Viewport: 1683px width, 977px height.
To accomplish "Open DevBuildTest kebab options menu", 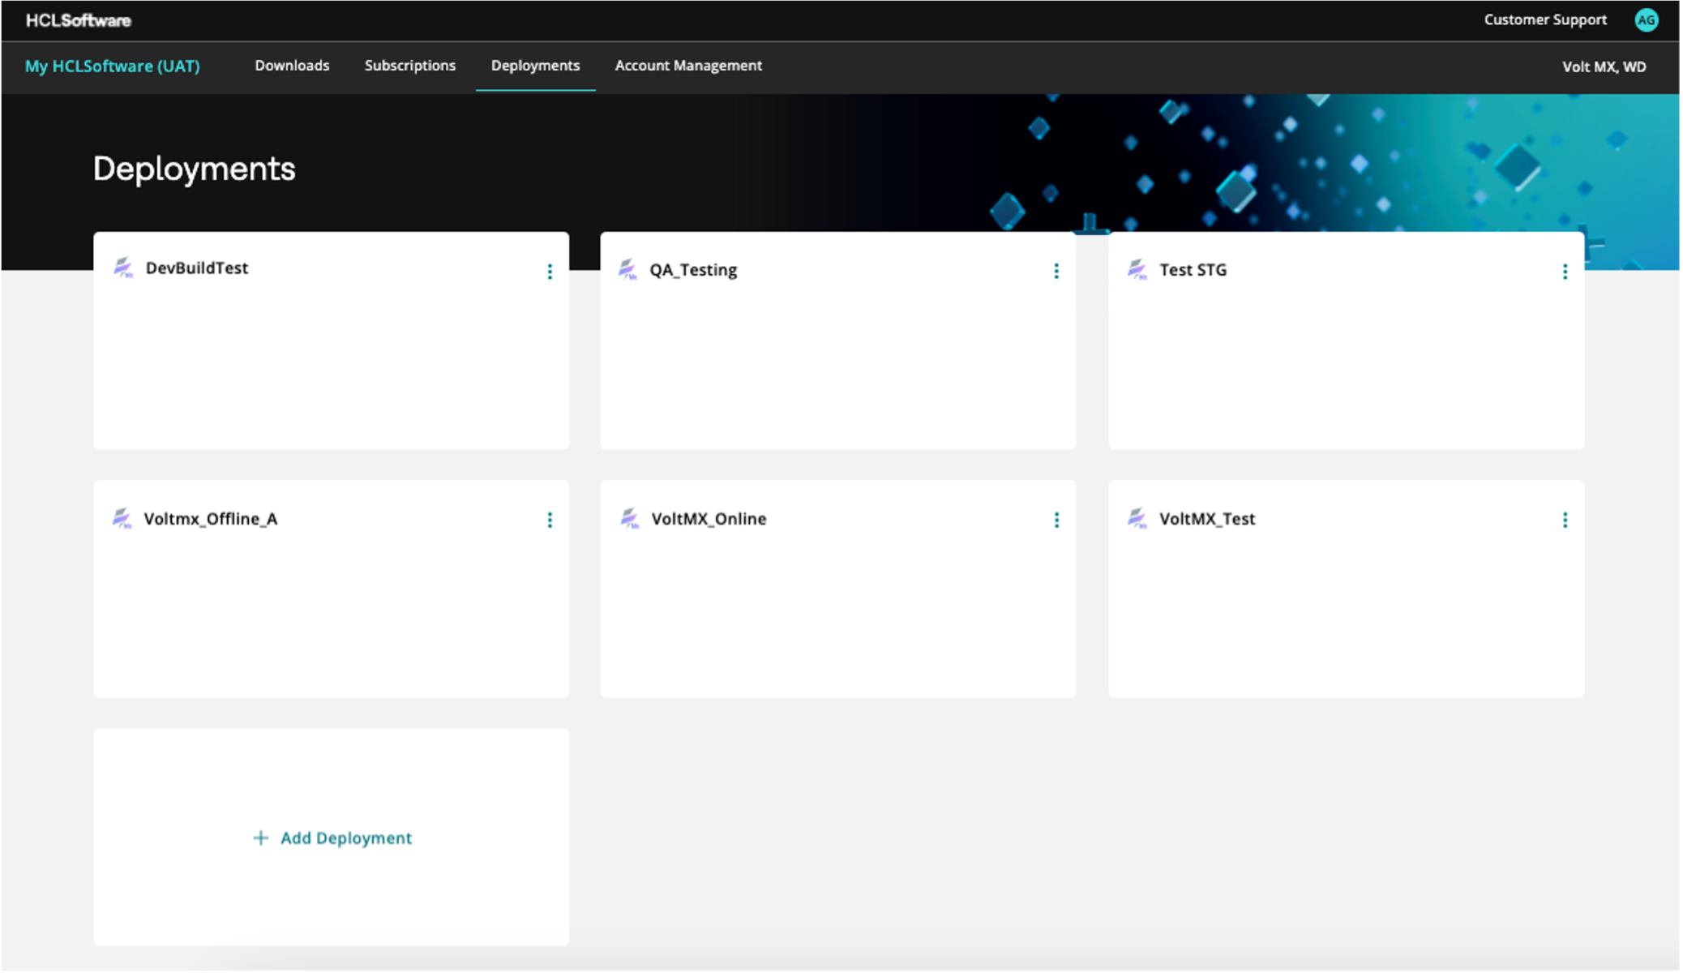I will click(x=550, y=272).
